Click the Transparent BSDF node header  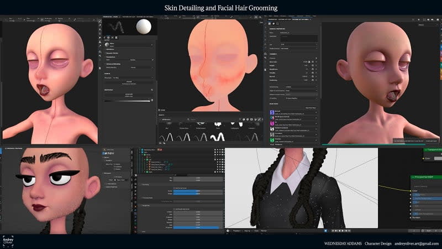coord(433,149)
